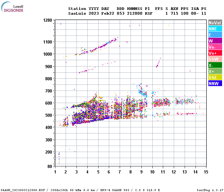Click frequency axis label 8
Viewport: 224px width, 192px height.
coord(131,172)
